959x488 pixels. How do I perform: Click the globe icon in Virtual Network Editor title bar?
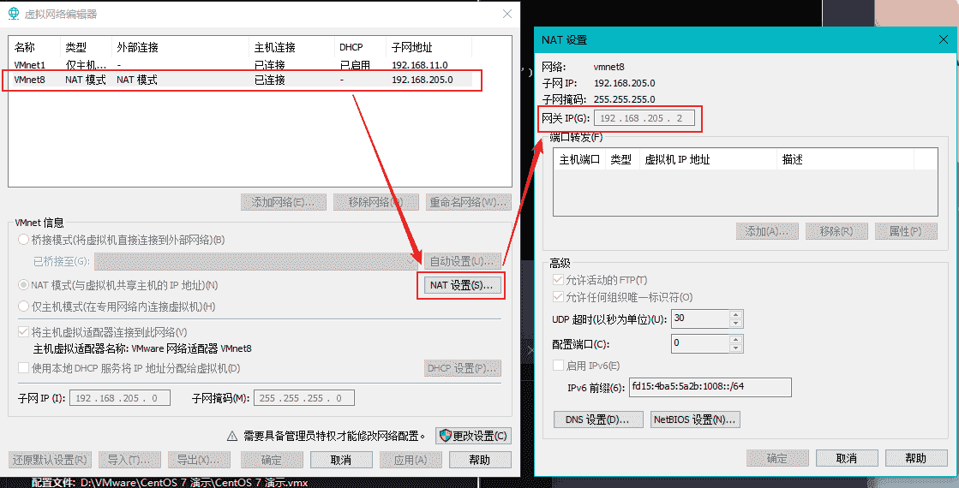pyautogui.click(x=14, y=14)
